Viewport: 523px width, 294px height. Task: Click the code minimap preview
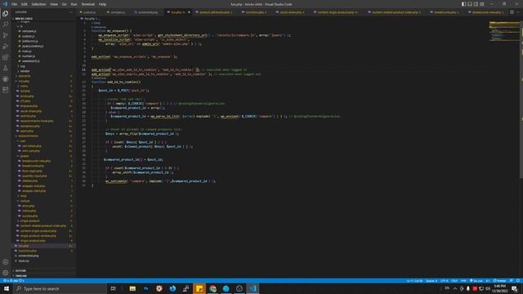pos(503,31)
